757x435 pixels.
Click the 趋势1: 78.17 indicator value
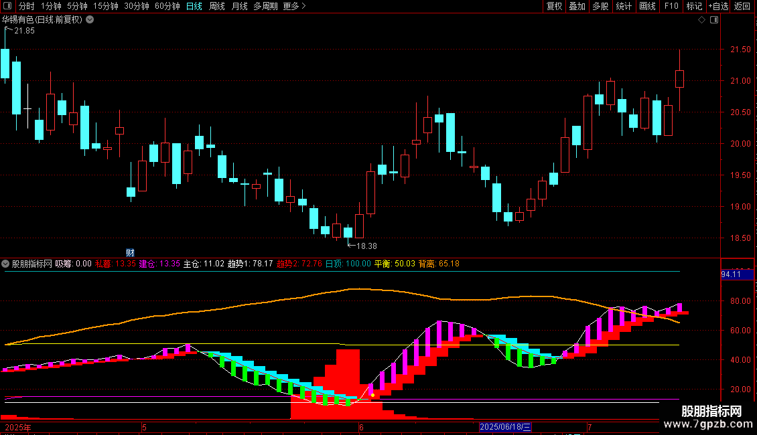tap(250, 264)
